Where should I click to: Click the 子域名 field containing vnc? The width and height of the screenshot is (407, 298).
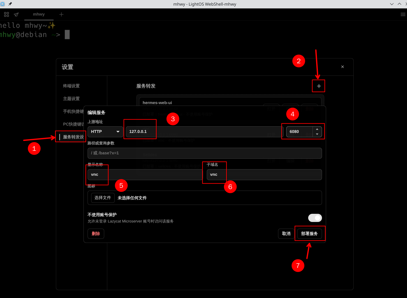(264, 175)
